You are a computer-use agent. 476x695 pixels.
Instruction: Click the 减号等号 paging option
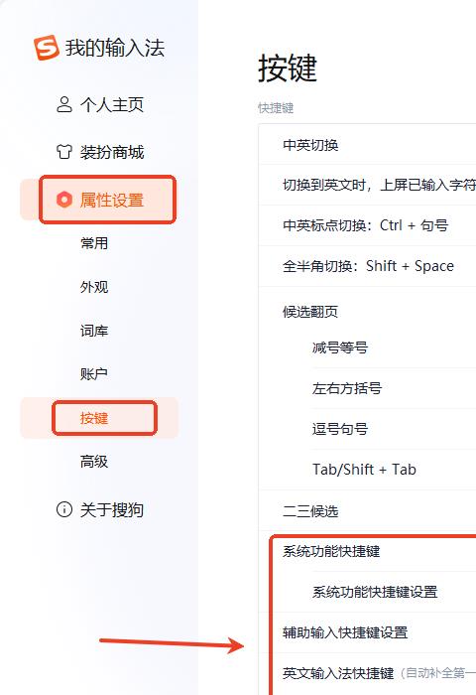pos(394,347)
